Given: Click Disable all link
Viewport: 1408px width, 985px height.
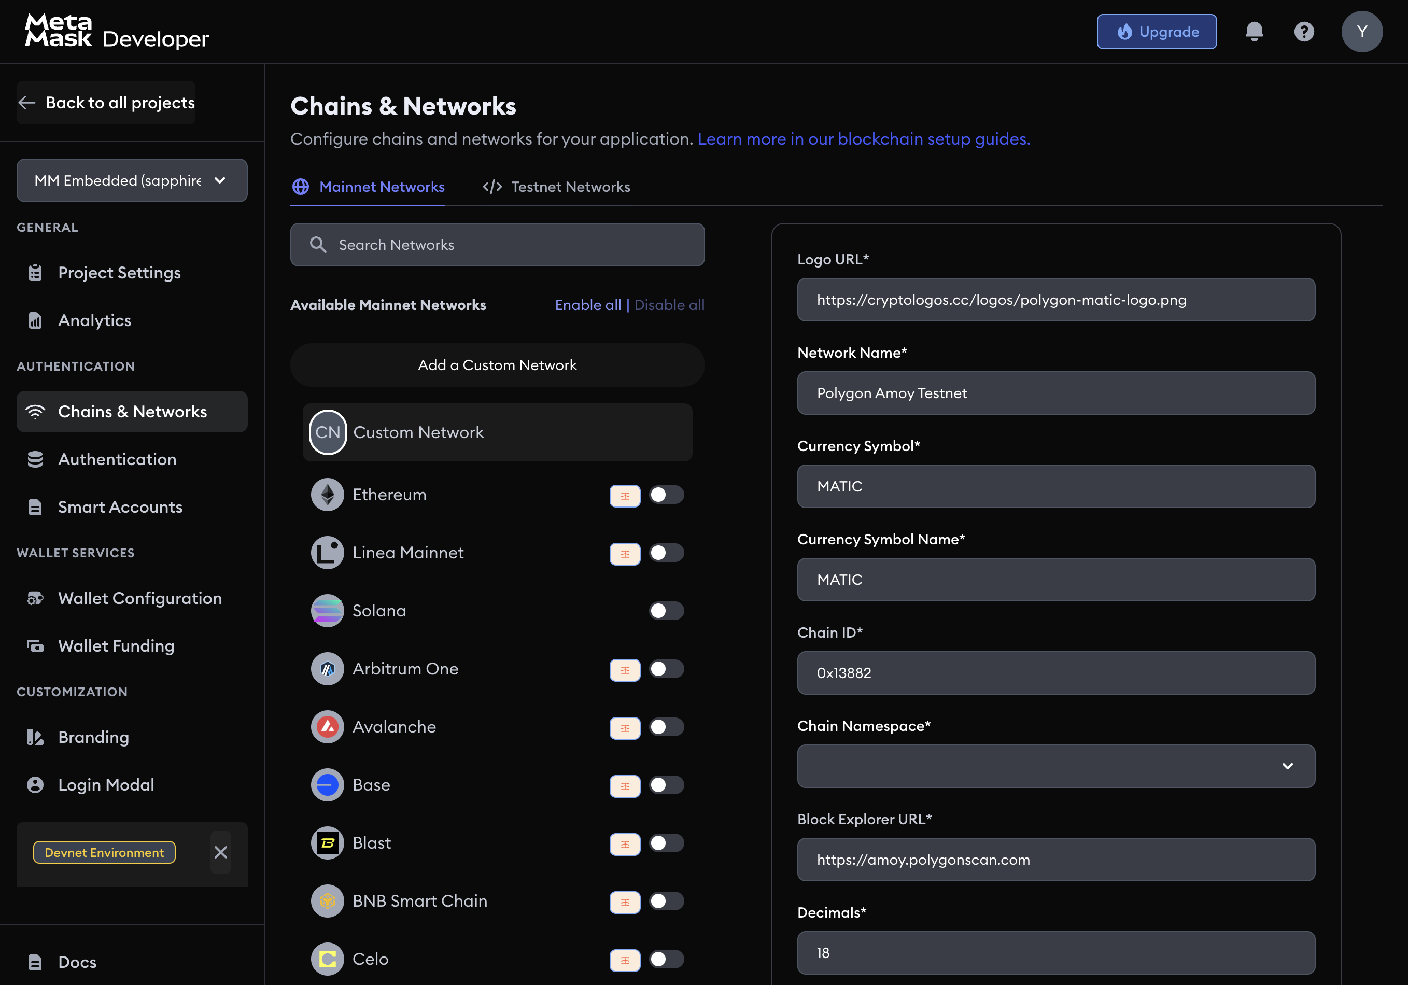Looking at the screenshot, I should click(669, 305).
